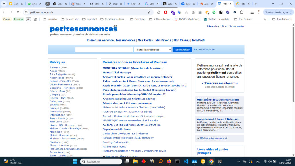Launch Firefox from the taskbar
This screenshot has width=295, height=166.
click(x=169, y=161)
